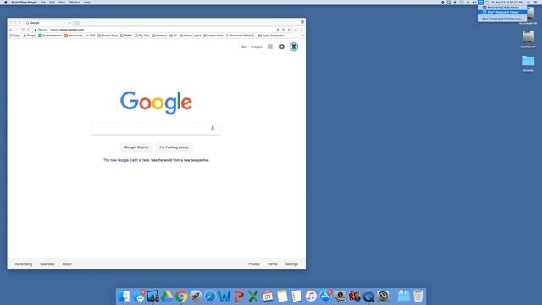Open Notes app in the Dock
The height and width of the screenshot is (305, 542).
pos(282,297)
